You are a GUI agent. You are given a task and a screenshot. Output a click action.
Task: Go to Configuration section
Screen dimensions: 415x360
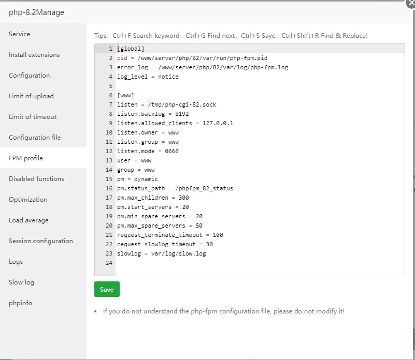30,76
